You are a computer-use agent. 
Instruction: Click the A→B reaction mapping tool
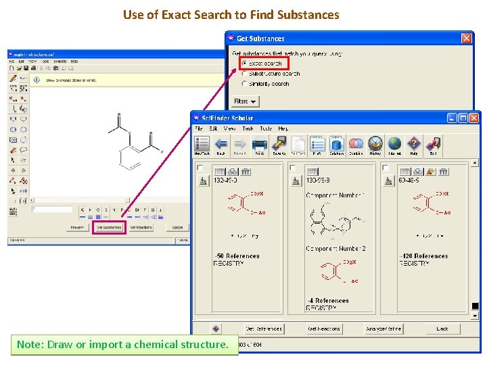tap(23, 191)
